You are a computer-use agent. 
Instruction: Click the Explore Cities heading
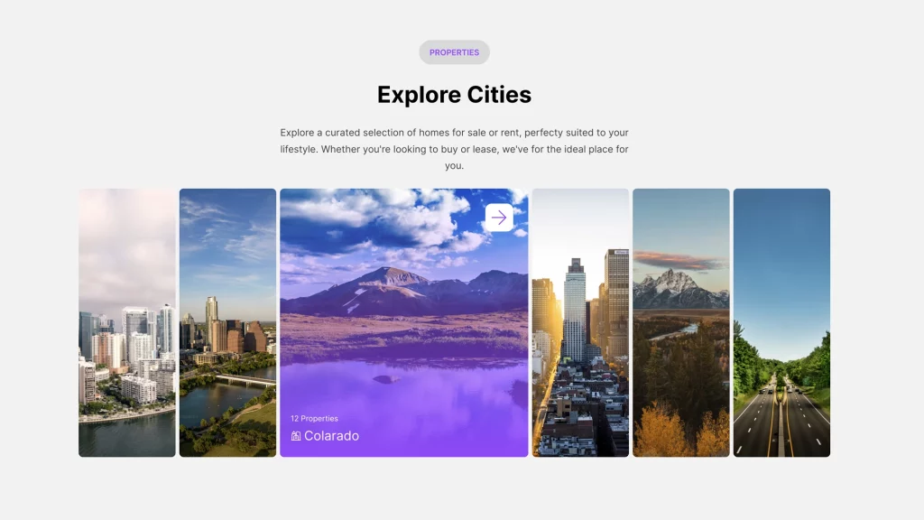coord(454,95)
